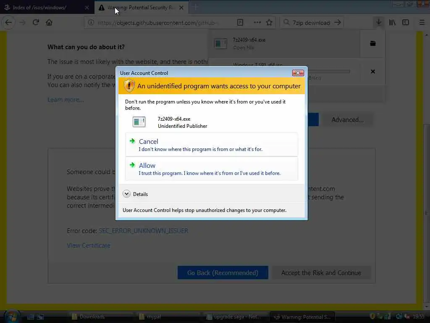Allow the 7z2409-x64.exe program
Viewport: 430px width, 323px height.
coord(212,169)
